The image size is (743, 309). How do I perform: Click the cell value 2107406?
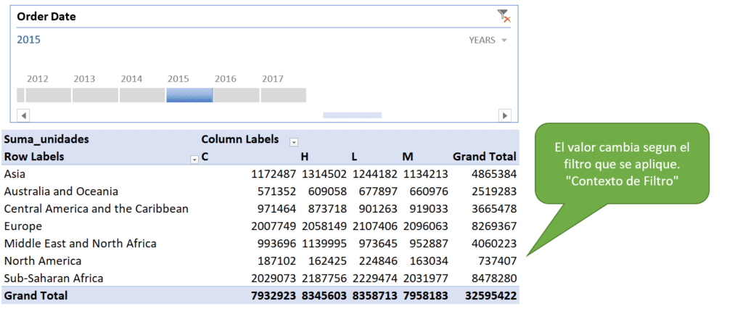click(374, 226)
